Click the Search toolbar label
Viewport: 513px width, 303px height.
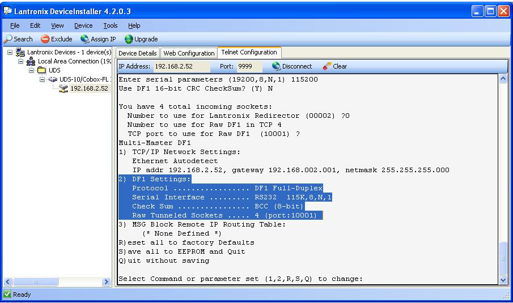(x=23, y=39)
